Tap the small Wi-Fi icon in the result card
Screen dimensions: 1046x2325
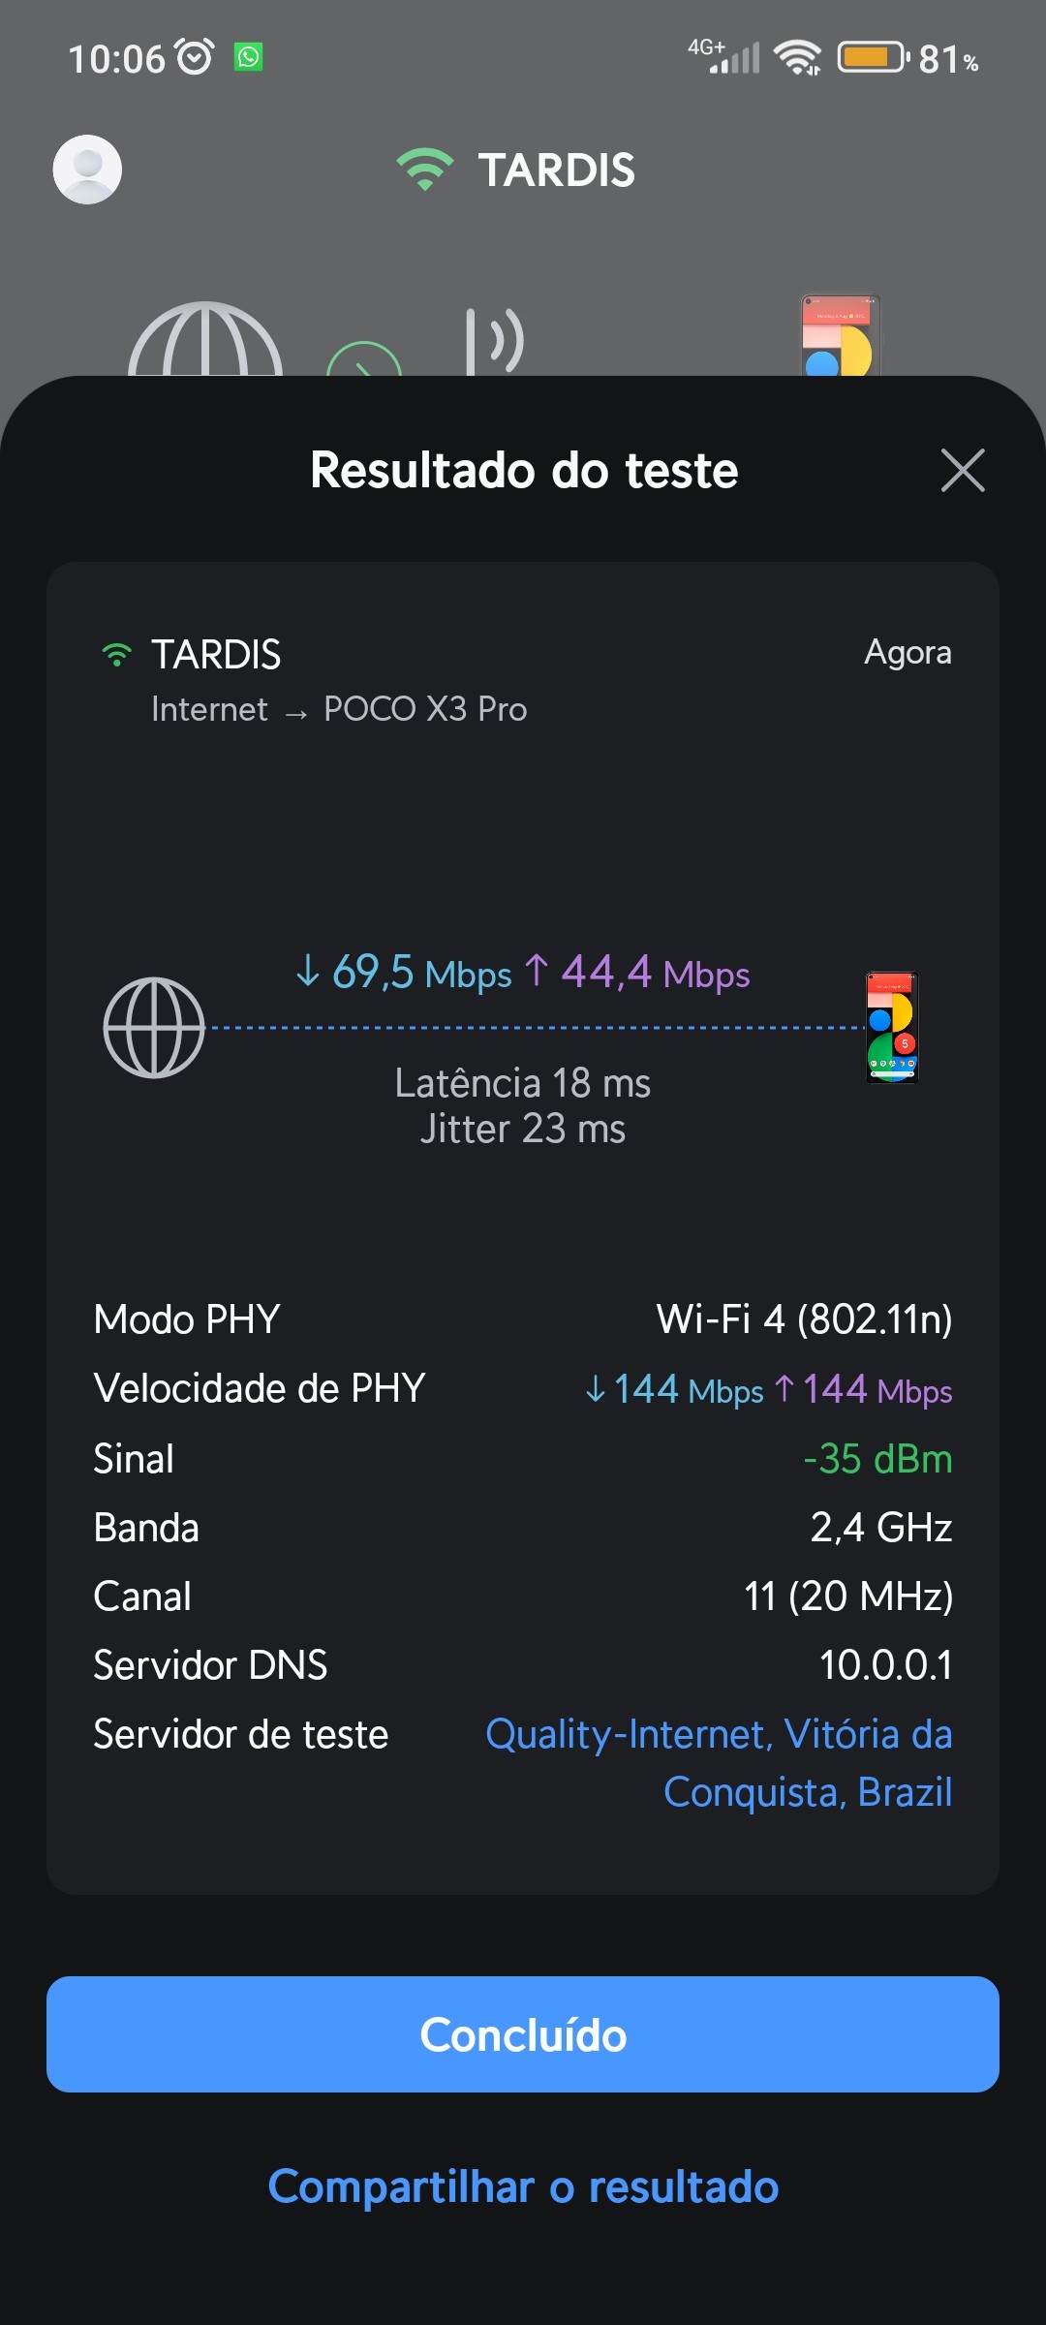coord(116,655)
